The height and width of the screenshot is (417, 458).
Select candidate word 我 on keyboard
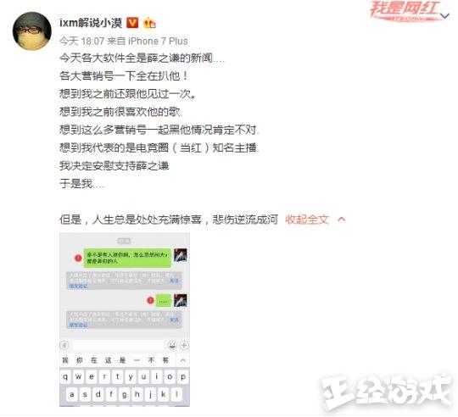(65, 360)
